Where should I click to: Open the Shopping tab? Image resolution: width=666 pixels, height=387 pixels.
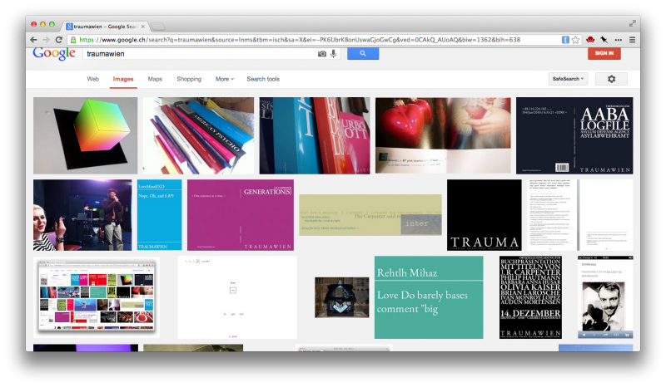pos(189,79)
